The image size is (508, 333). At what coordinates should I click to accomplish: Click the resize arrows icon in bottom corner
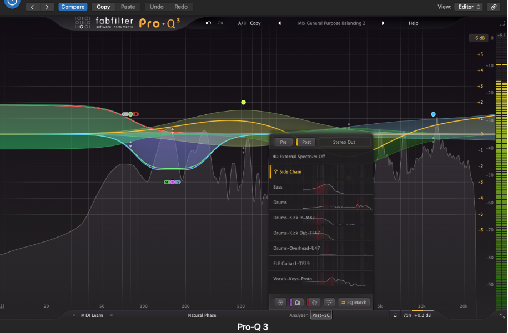pos(502,315)
